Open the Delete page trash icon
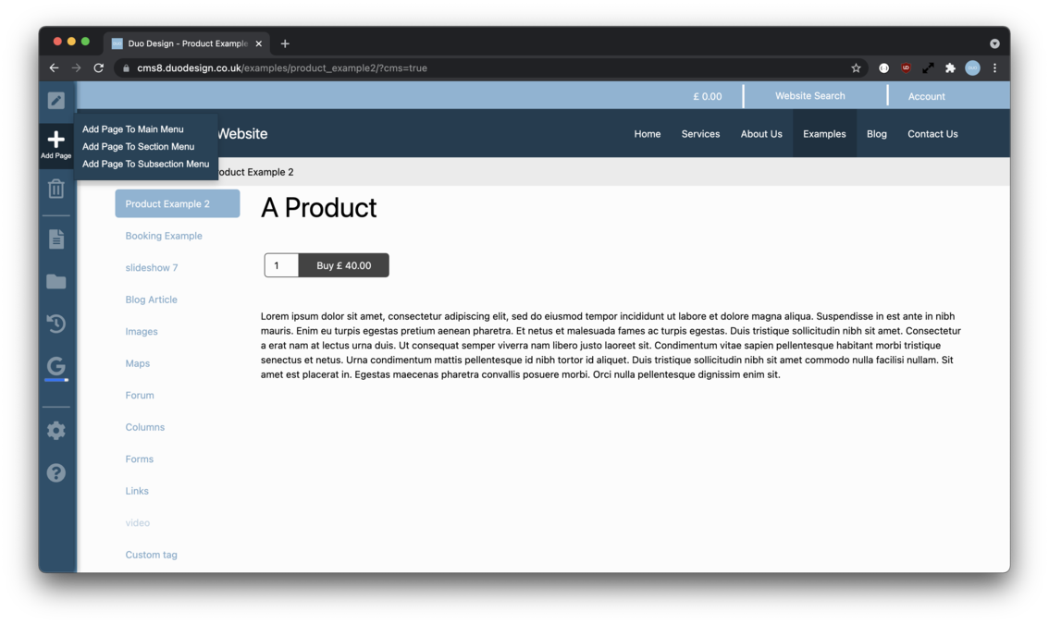1049x624 pixels. pos(56,188)
